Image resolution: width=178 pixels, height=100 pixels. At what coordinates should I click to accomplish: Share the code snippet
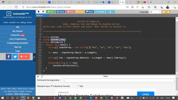pyautogui.click(x=80, y=12)
